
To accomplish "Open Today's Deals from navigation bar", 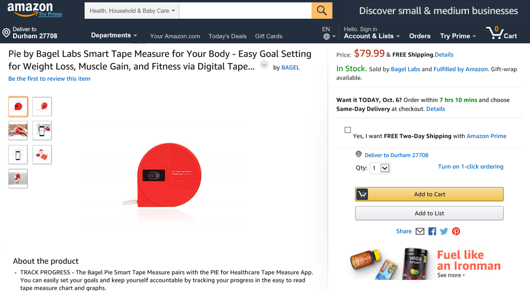I will 228,36.
